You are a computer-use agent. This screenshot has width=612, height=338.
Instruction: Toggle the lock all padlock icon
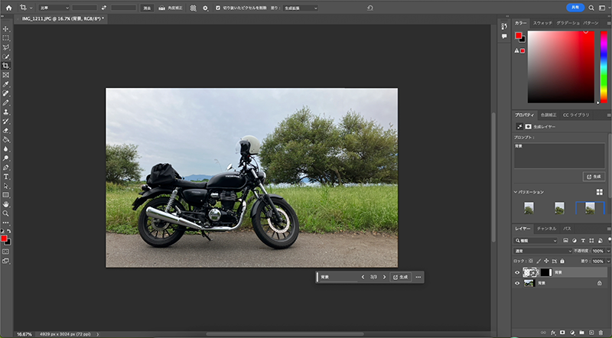[562, 261]
